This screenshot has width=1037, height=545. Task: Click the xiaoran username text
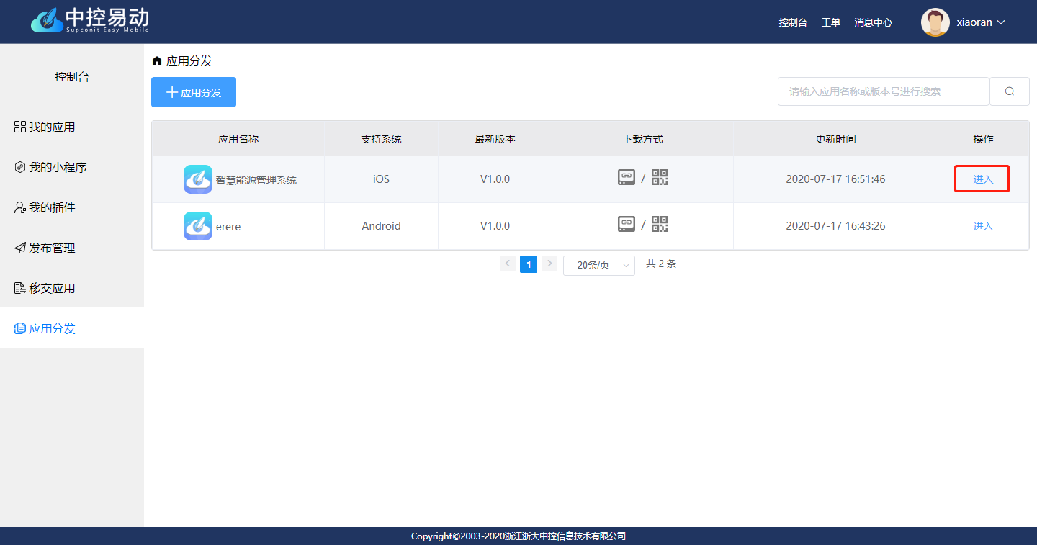pyautogui.click(x=974, y=22)
